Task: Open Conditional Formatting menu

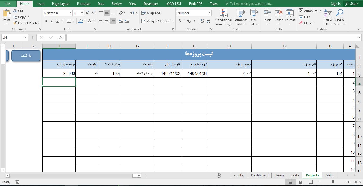Action: tap(223, 18)
